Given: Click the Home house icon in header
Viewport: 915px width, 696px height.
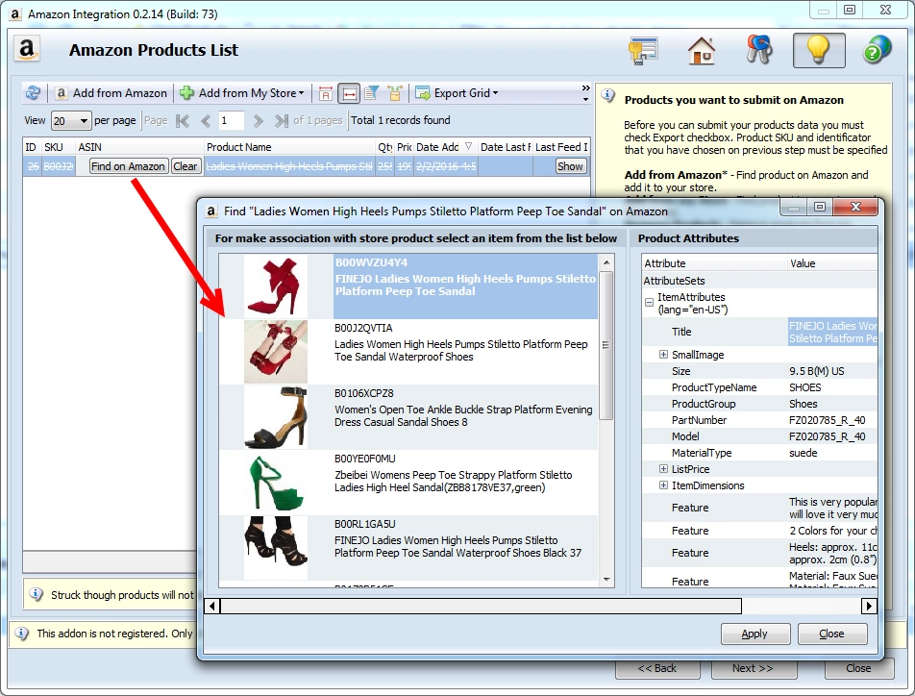Looking at the screenshot, I should click(x=702, y=50).
